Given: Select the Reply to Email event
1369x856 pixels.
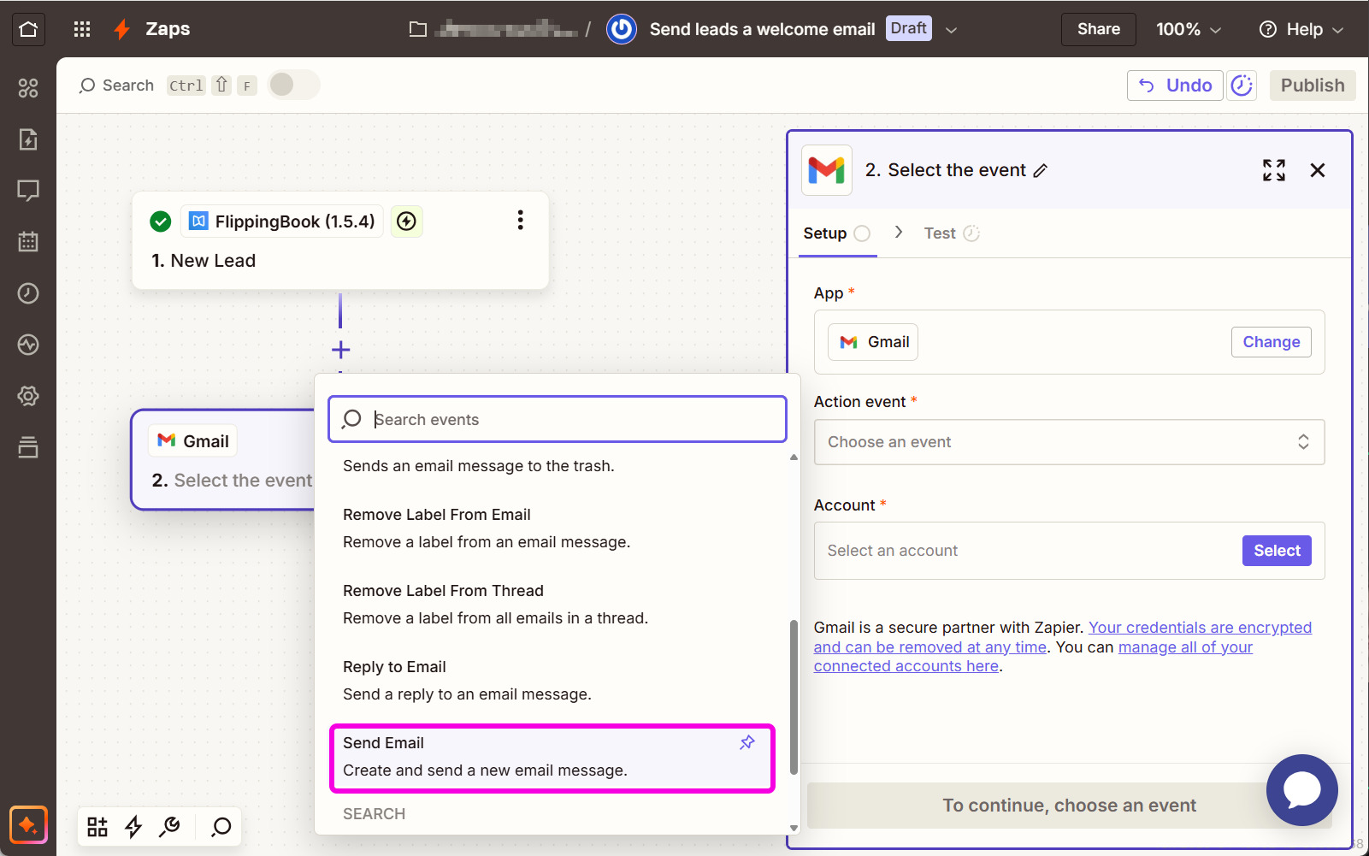Looking at the screenshot, I should [552, 681].
